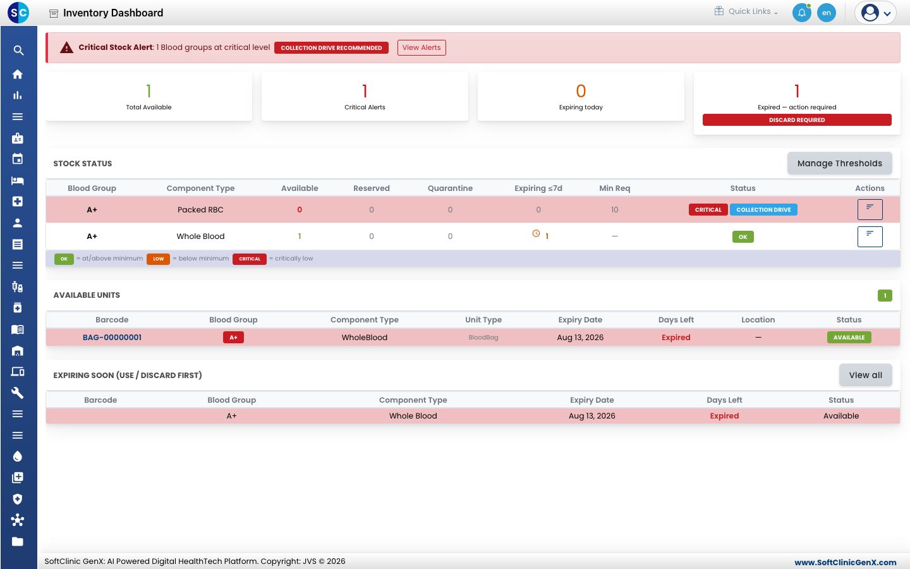Click the Expiring today summary card
The width and height of the screenshot is (910, 569).
581,96
